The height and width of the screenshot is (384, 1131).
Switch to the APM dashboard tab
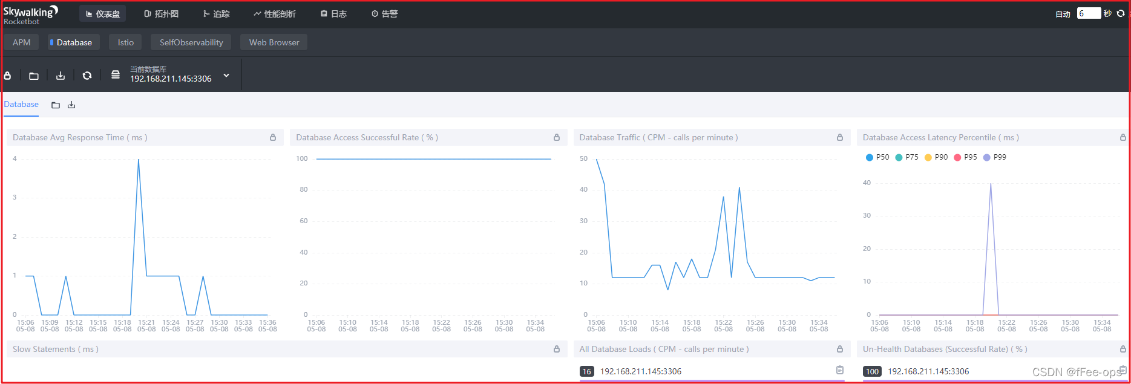[22, 42]
